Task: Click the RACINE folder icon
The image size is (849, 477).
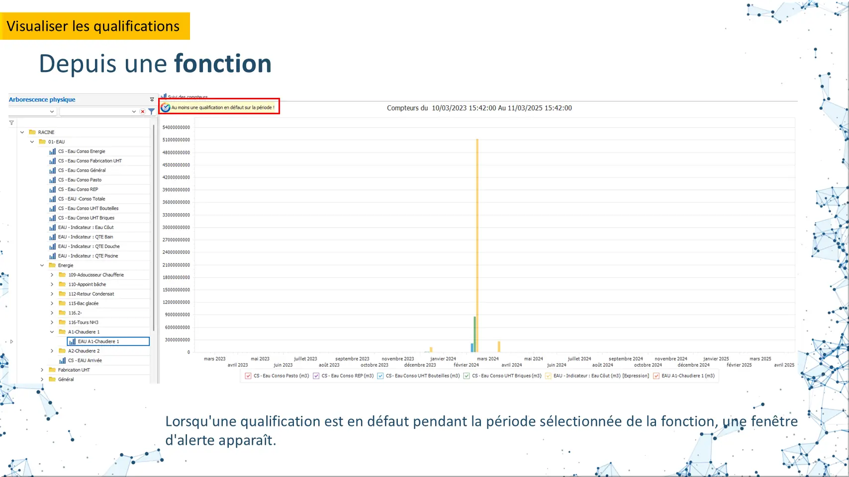Action: 32,132
